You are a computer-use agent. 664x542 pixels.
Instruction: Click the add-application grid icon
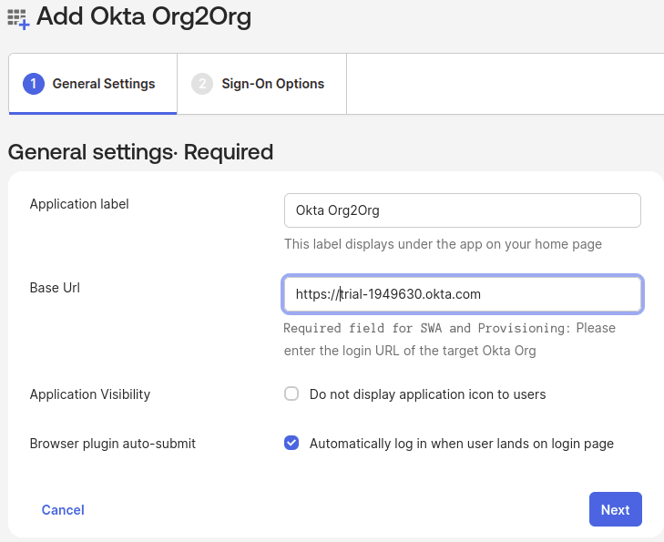(18, 19)
